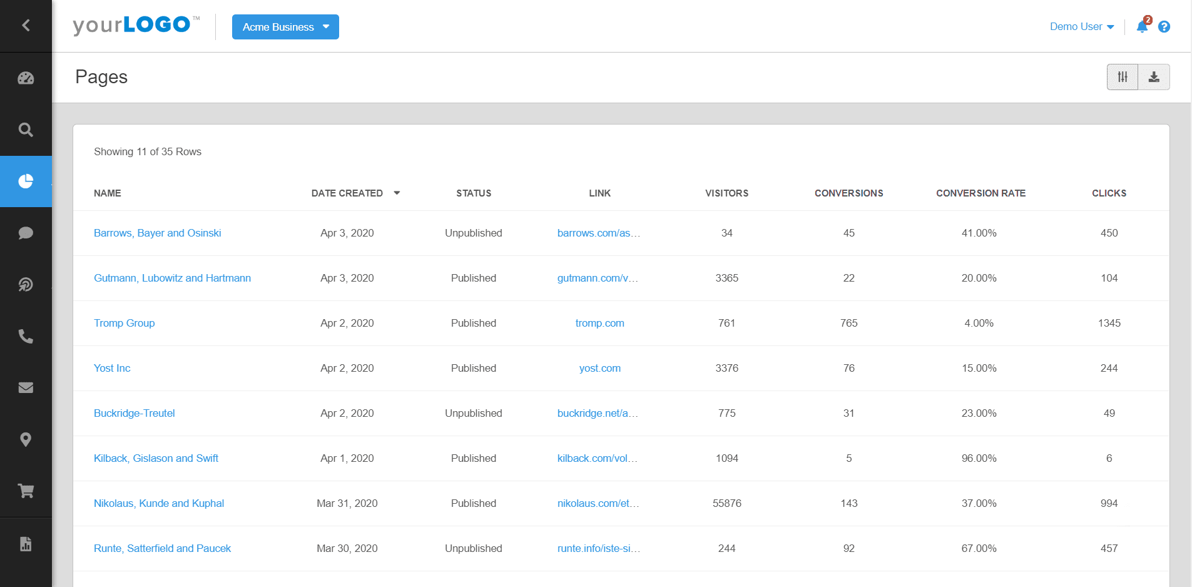Image resolution: width=1192 pixels, height=587 pixels.
Task: Open the Yost Inc page
Action: (x=112, y=368)
